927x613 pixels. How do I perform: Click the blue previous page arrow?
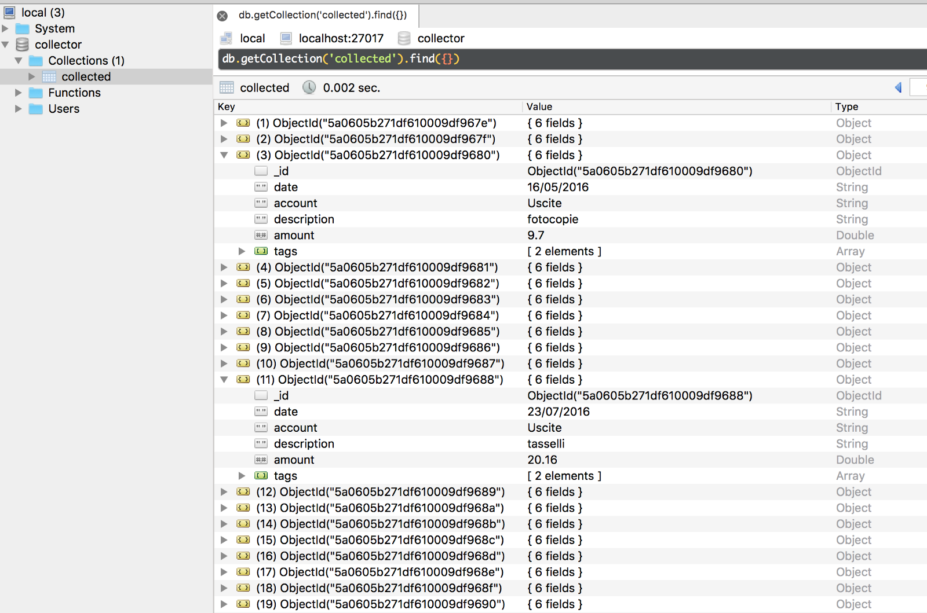[898, 87]
